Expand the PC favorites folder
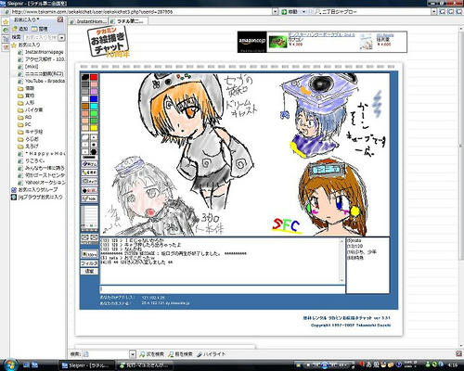 (x=24, y=124)
